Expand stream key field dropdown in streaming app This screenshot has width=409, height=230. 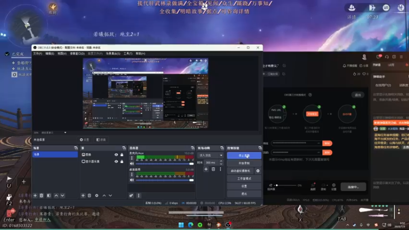(319, 152)
